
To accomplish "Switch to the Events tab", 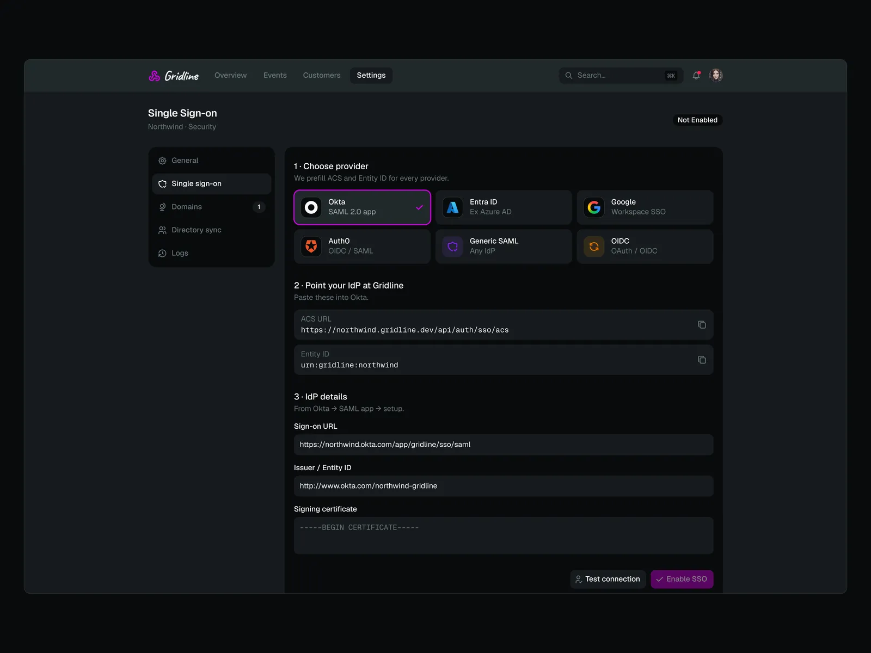I will click(x=275, y=76).
